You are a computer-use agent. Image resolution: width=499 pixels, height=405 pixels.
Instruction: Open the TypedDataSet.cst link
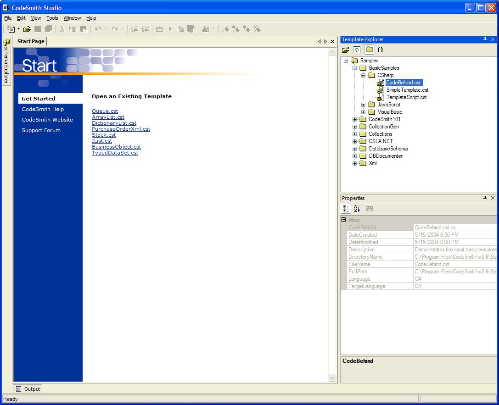pos(115,153)
